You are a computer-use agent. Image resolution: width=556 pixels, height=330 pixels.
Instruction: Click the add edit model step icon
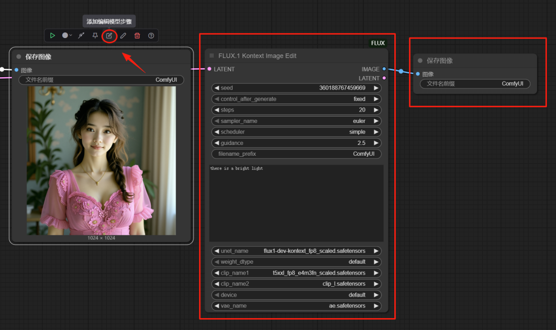pos(109,35)
